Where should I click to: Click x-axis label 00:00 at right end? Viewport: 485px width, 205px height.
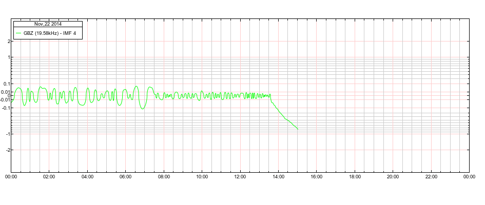pos(469,177)
